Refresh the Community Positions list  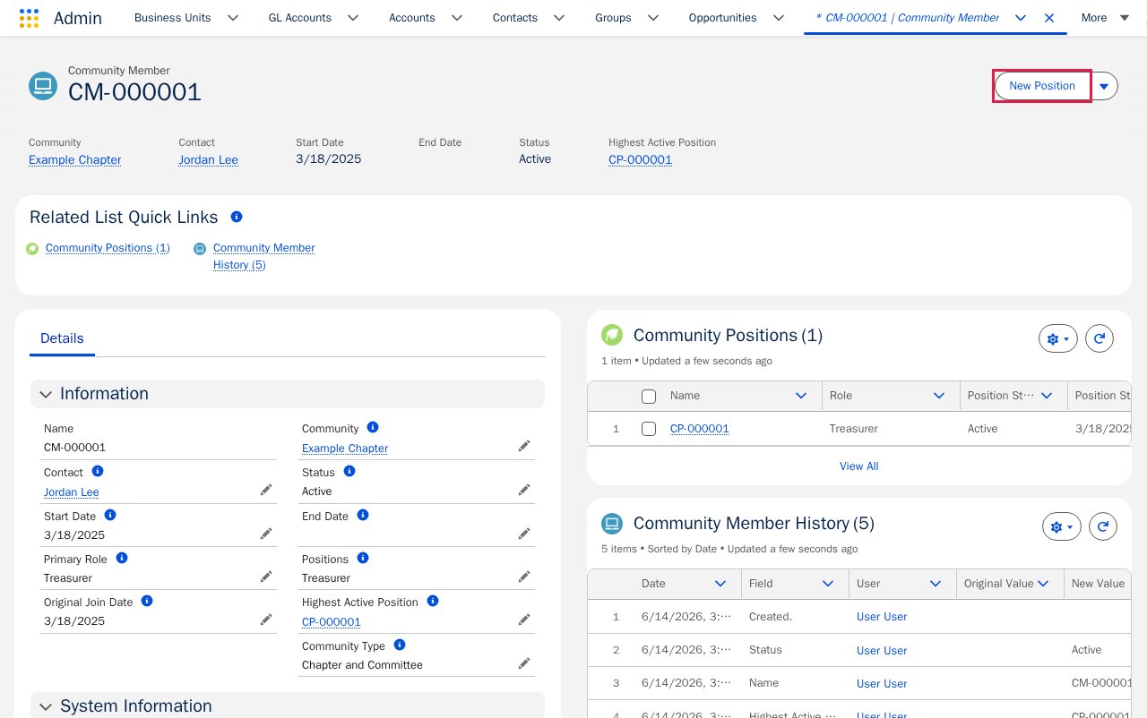1100,338
